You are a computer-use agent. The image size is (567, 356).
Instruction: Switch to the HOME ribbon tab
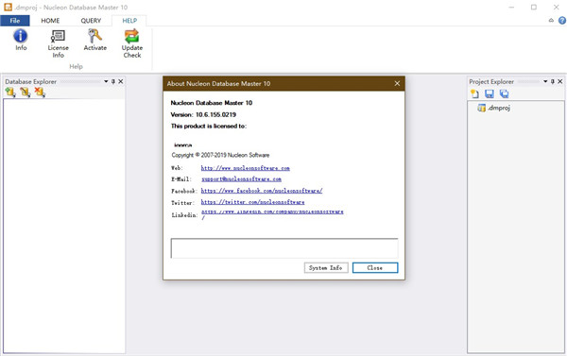coord(50,21)
